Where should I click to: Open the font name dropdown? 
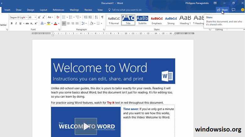pyautogui.click(x=27, y=17)
